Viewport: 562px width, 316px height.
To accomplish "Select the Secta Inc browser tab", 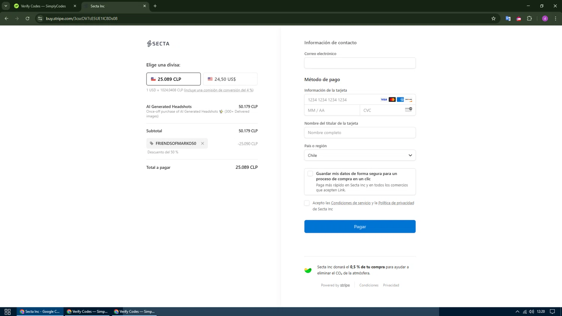I will (114, 6).
